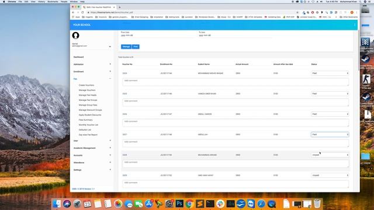Open Messages bubble icon in dock
Viewport: 374px width, 210px height.
click(129, 204)
